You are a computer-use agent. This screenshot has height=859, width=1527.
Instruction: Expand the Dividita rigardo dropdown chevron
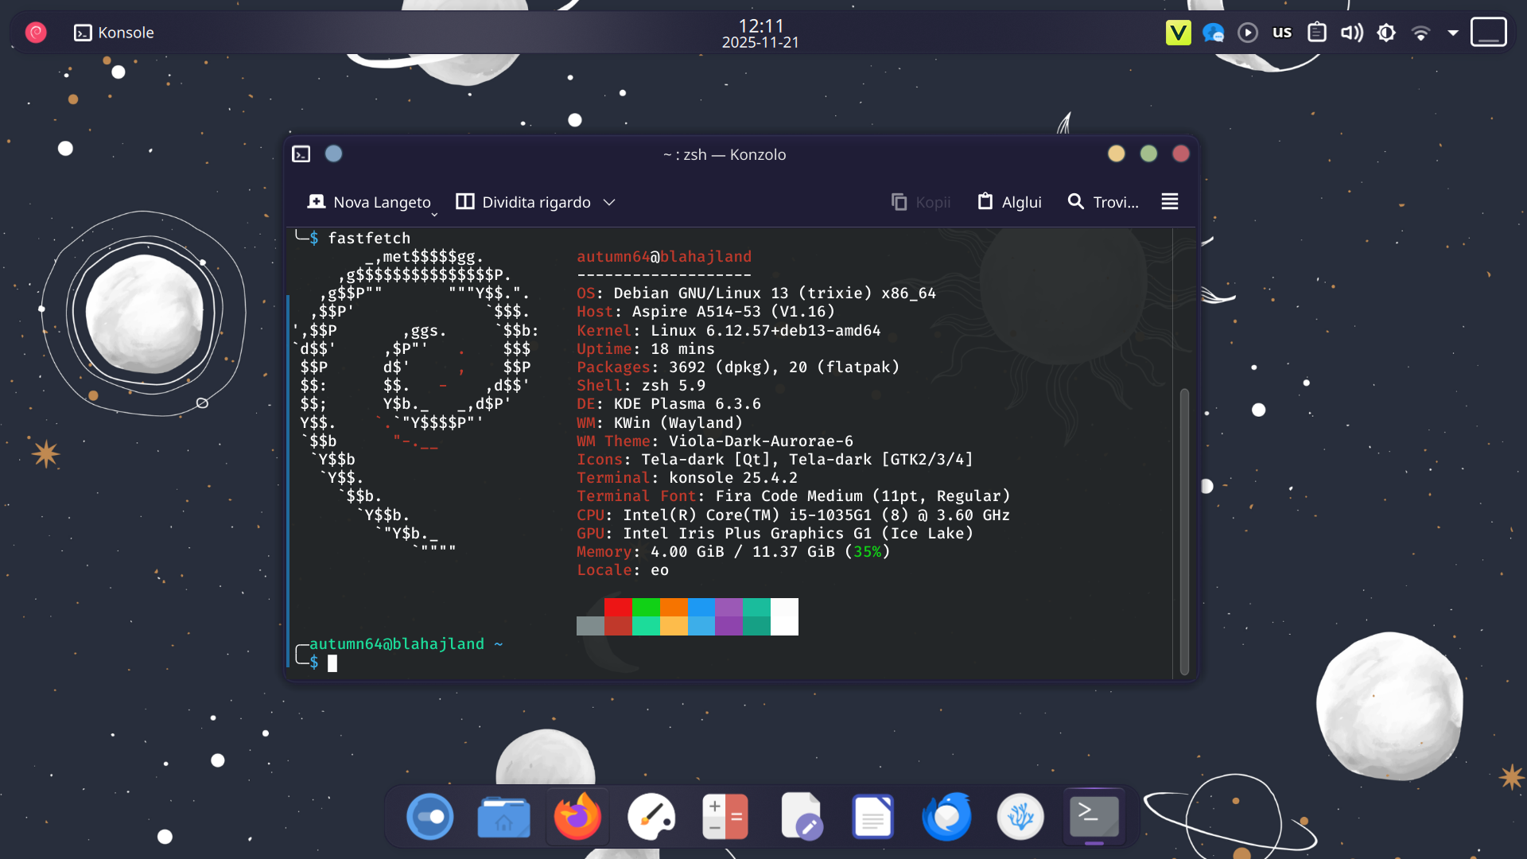tap(609, 202)
